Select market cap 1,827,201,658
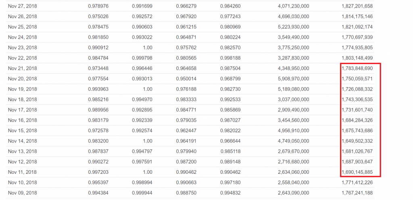The height and width of the screenshot is (200, 413). [357, 6]
